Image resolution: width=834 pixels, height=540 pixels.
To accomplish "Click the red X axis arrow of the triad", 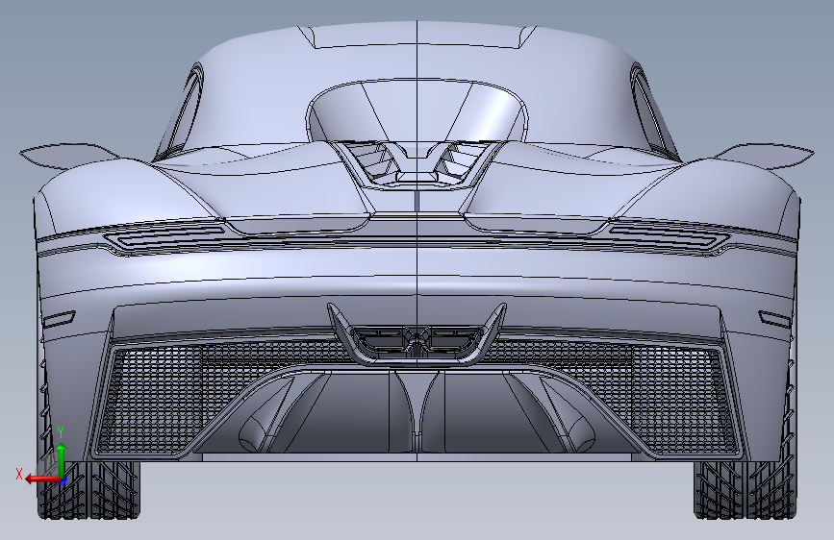I will [x=41, y=479].
